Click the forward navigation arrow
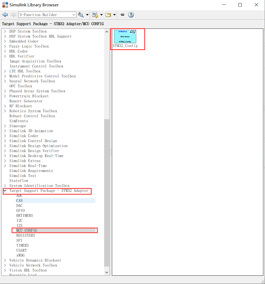Viewport: 265px width, 284px height. pyautogui.click(x=13, y=14)
